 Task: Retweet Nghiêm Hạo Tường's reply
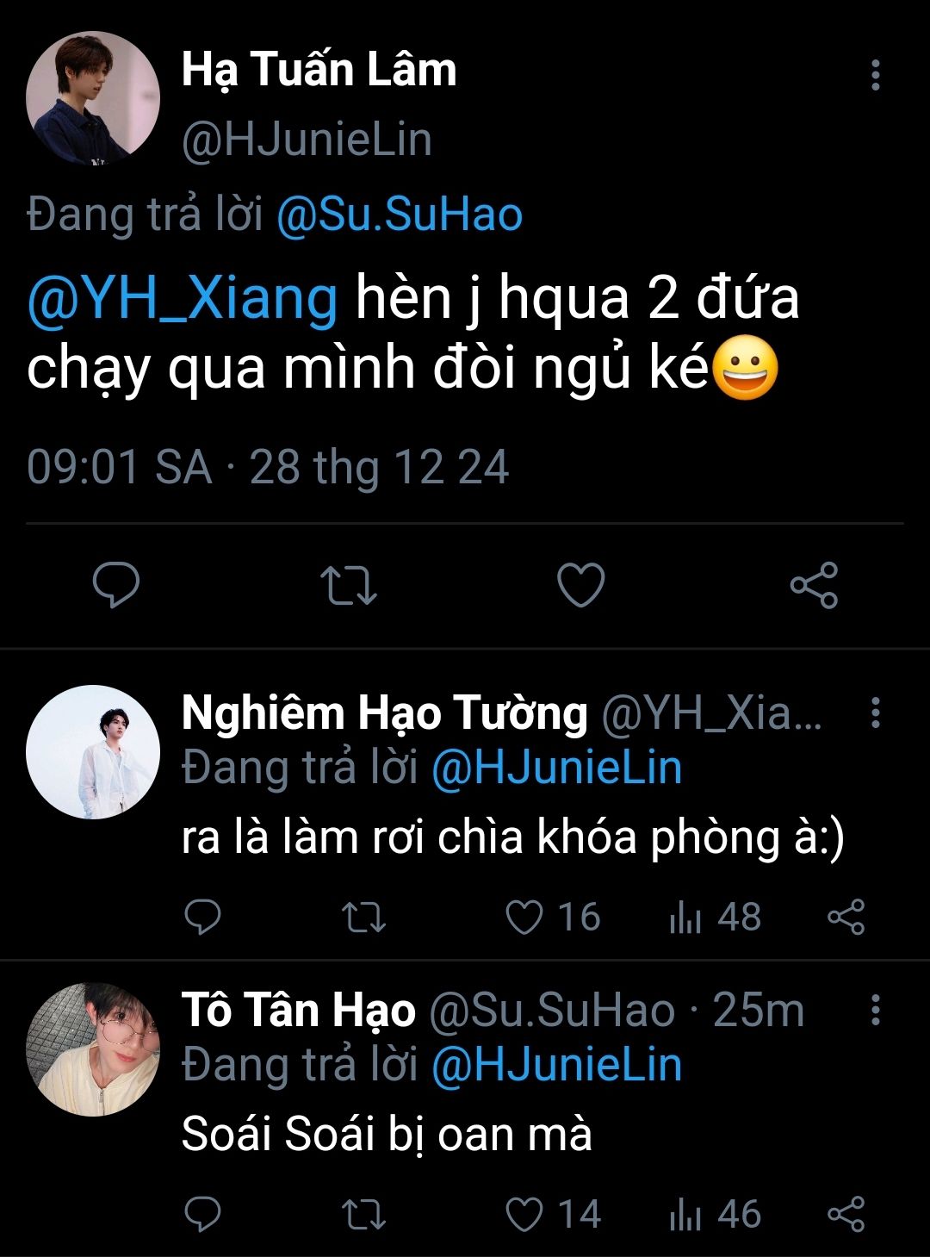[363, 918]
